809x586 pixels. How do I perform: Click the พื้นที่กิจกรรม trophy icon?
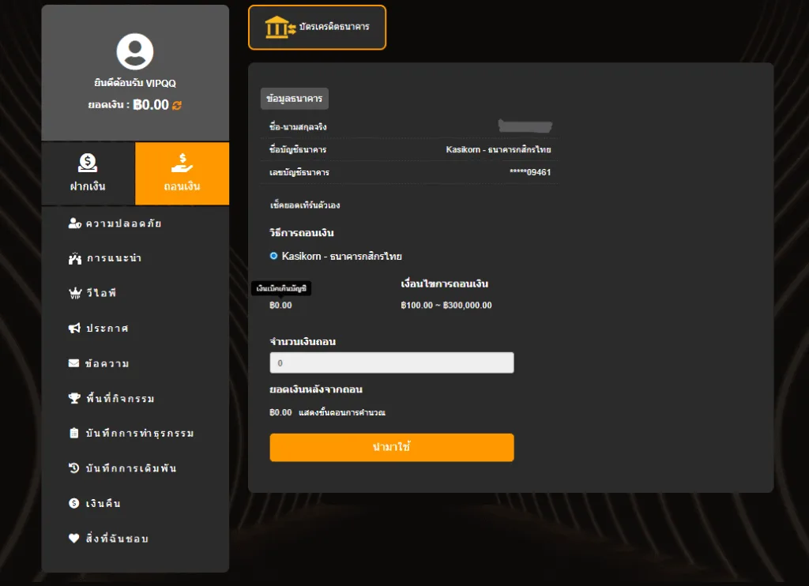[74, 398]
